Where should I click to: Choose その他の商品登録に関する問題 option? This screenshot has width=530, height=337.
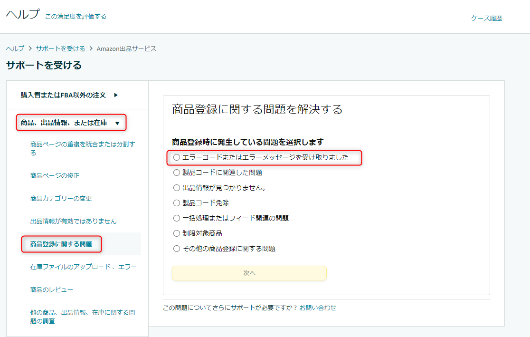176,248
